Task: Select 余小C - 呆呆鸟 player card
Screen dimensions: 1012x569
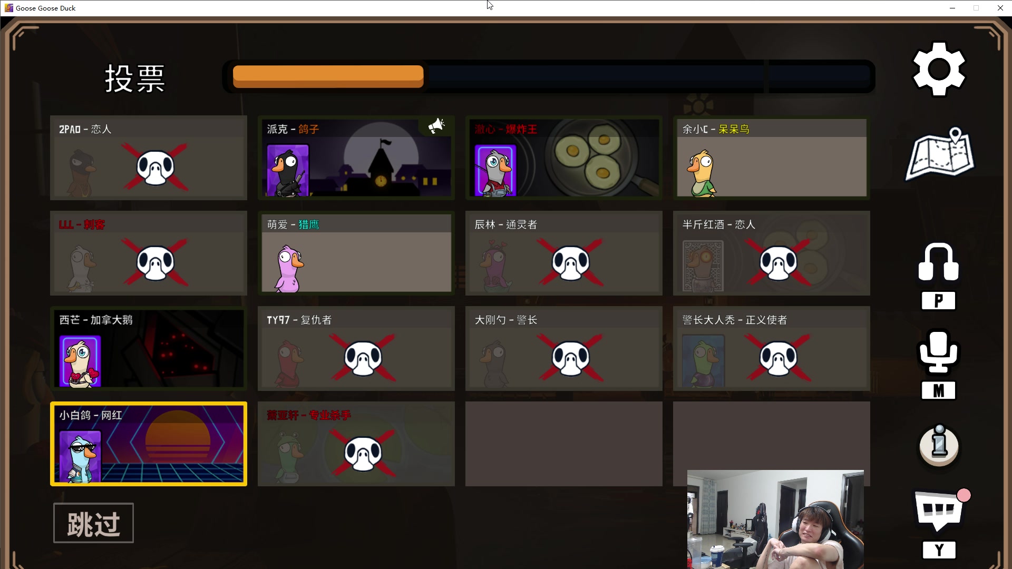Action: coord(771,158)
